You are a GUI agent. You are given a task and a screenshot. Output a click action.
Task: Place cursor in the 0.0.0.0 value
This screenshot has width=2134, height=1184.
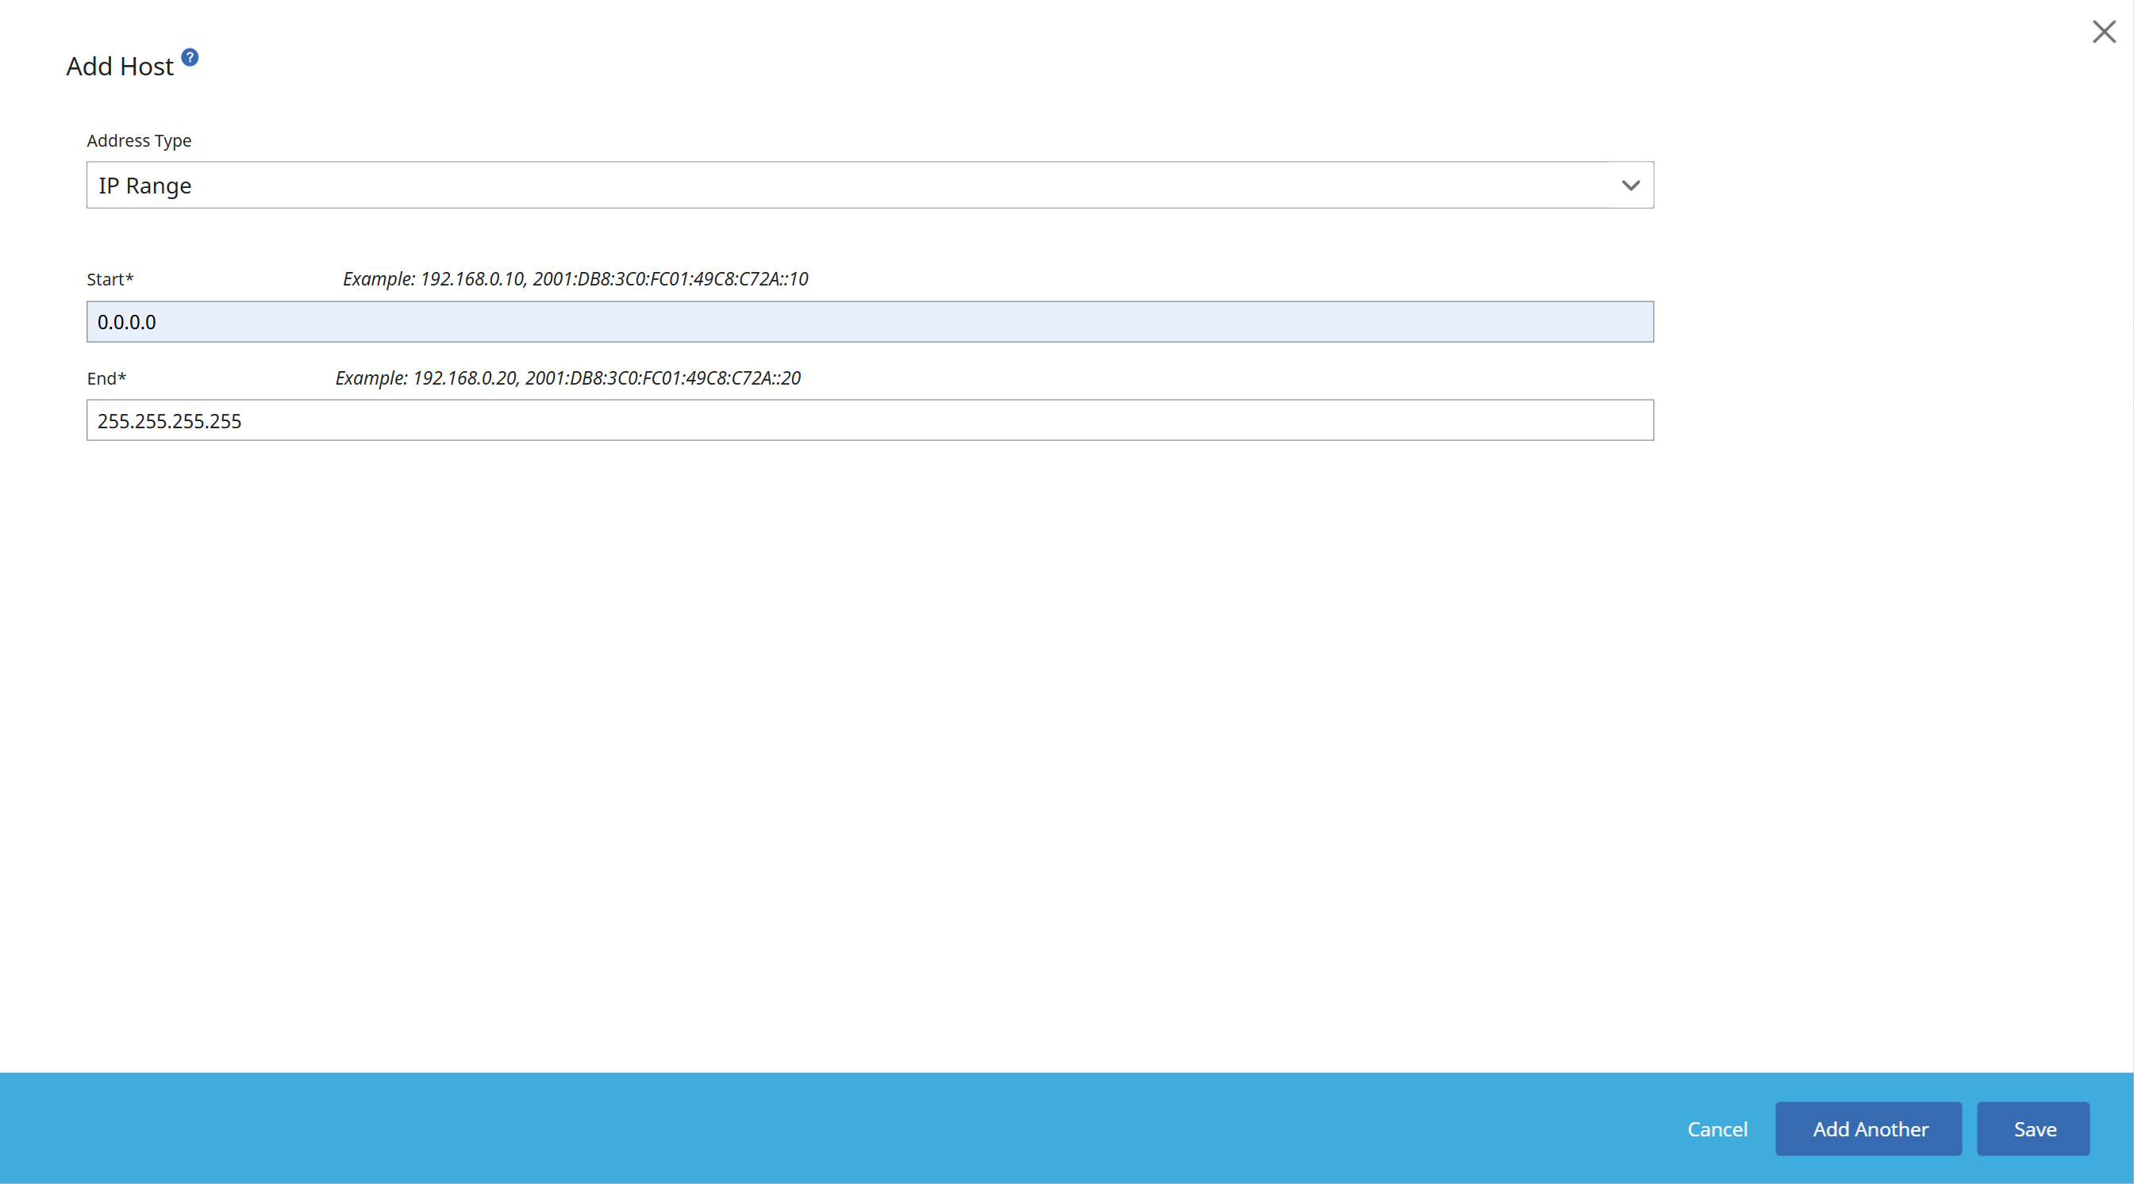(x=127, y=322)
